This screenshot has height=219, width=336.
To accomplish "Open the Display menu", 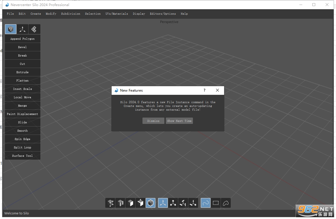I will (x=139, y=14).
